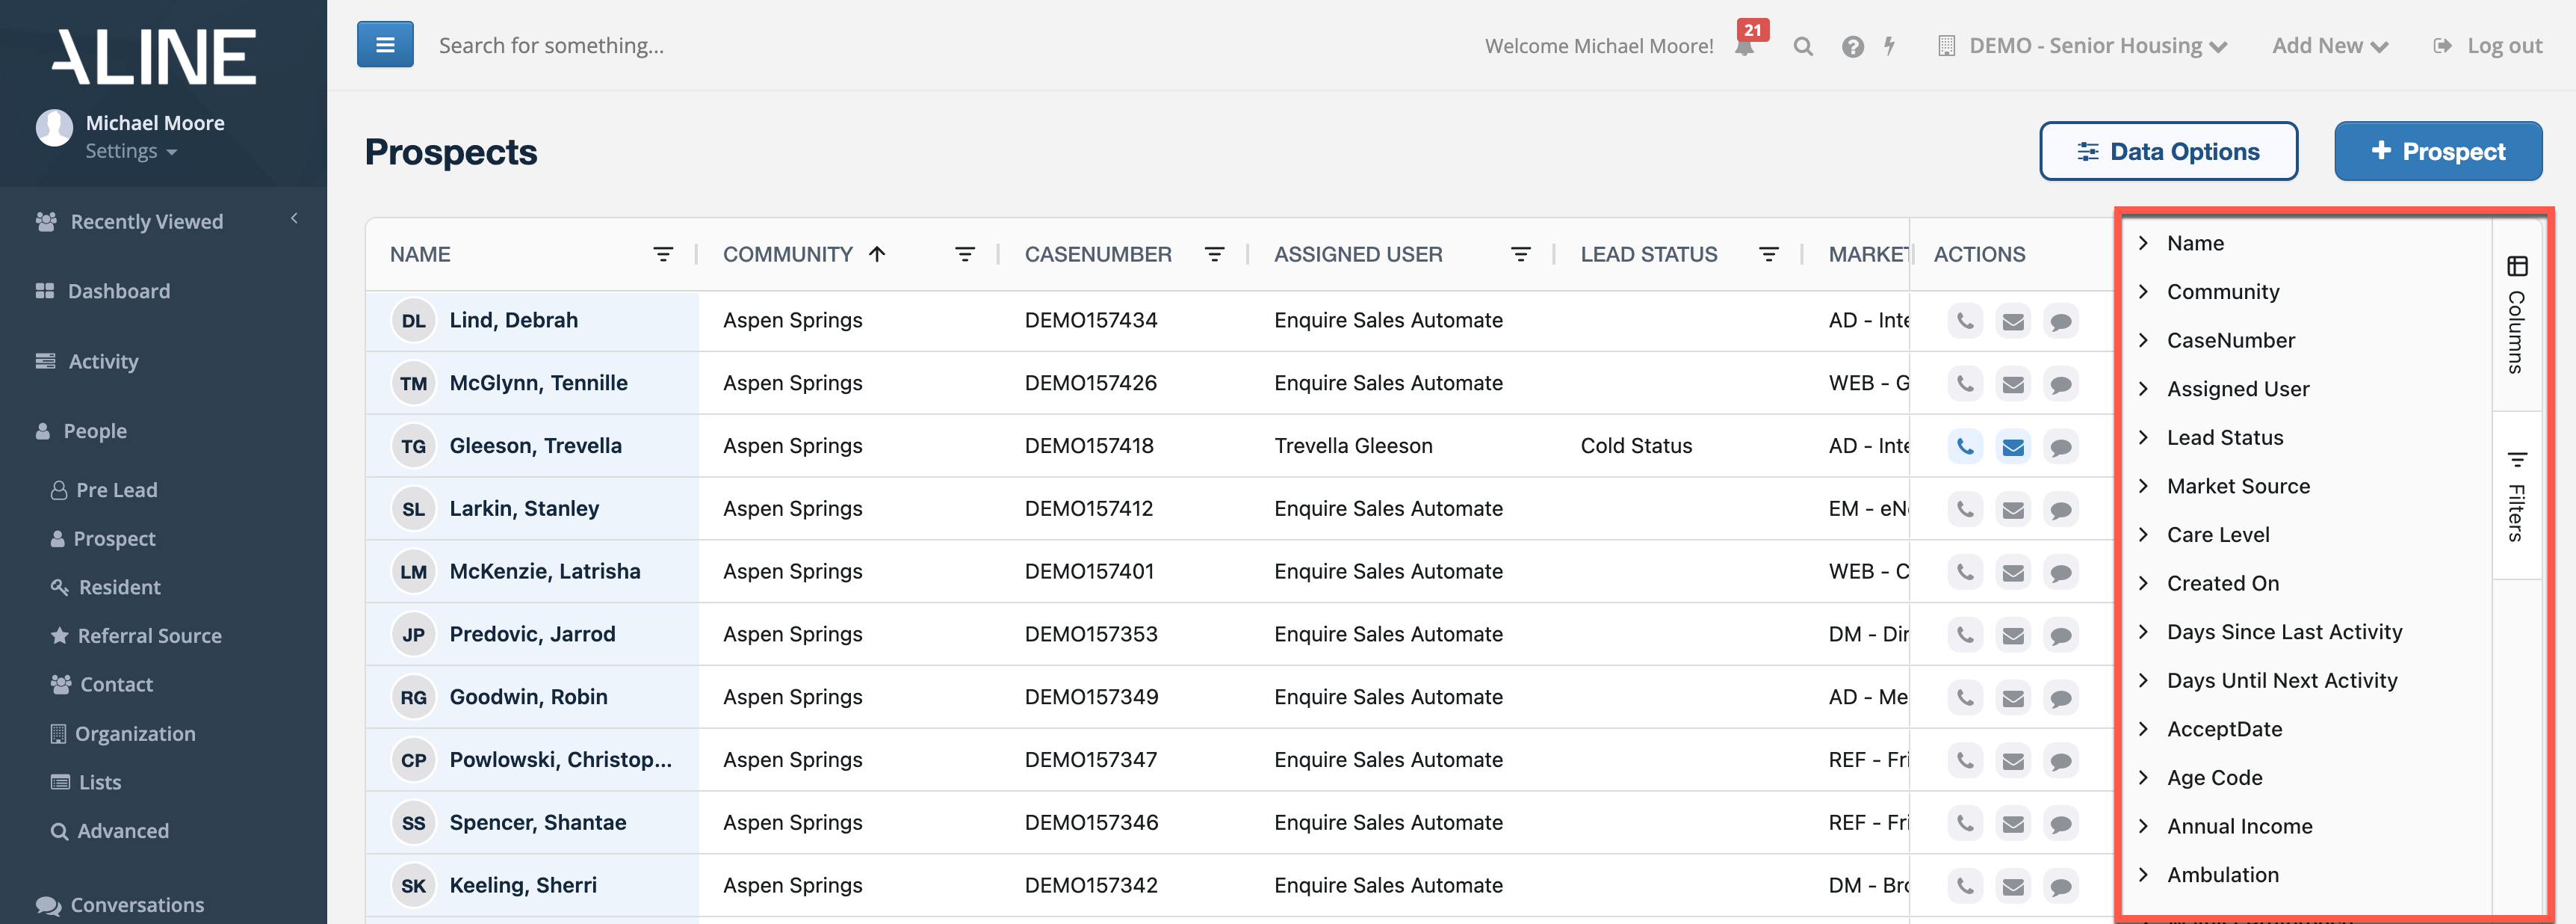Toggle Community column ascending sort arrow
This screenshot has width=2576, height=924.
tap(877, 254)
